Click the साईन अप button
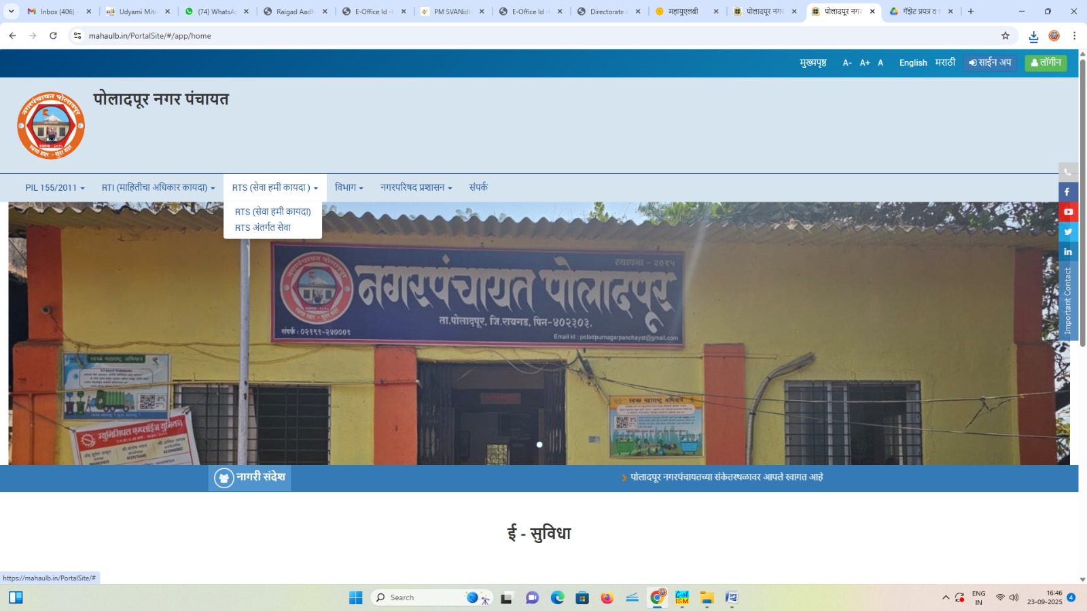 click(990, 63)
